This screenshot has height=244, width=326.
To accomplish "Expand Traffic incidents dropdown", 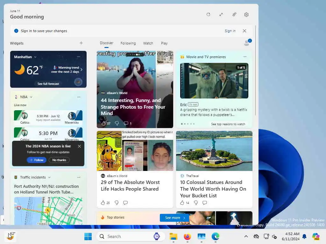I will [49, 177].
